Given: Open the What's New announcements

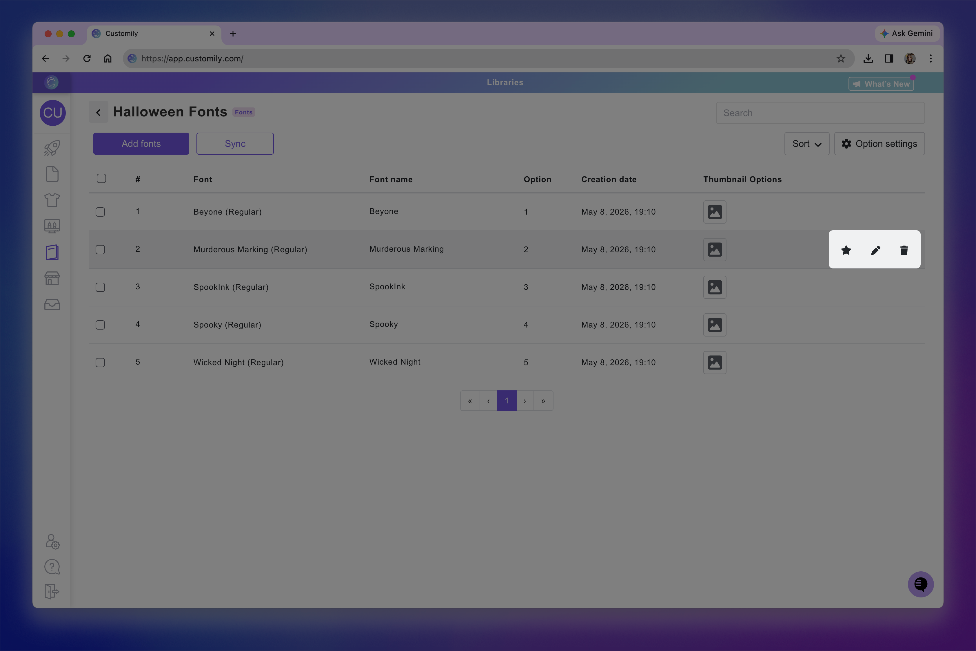Looking at the screenshot, I should (x=881, y=84).
